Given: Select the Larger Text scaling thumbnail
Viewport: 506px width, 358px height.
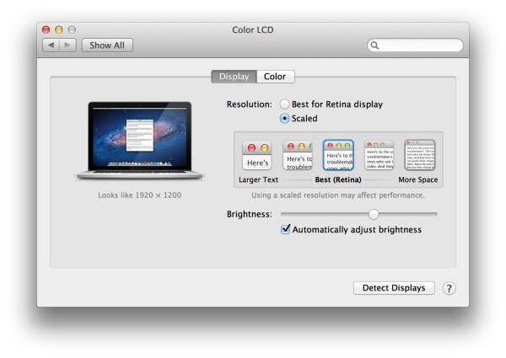Looking at the screenshot, I should [x=257, y=155].
